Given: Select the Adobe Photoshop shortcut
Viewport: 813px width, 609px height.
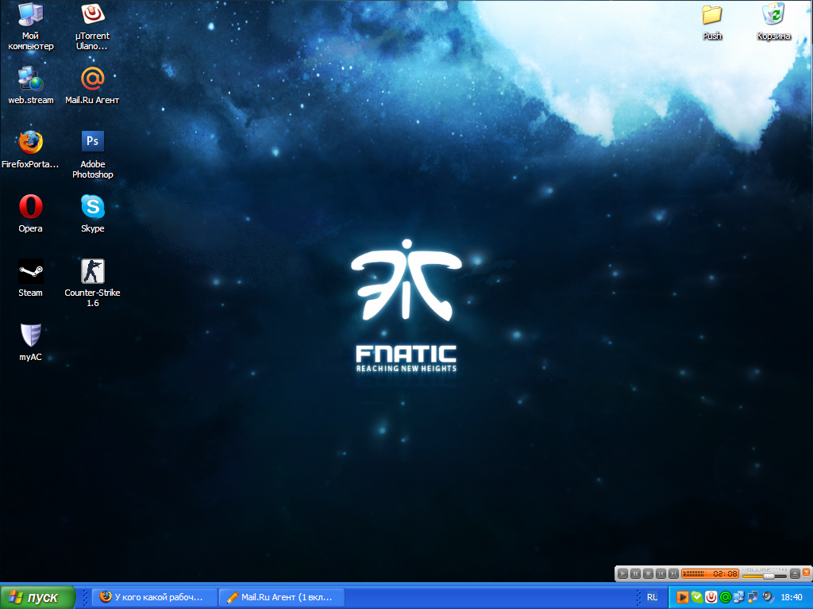Looking at the screenshot, I should 92,143.
